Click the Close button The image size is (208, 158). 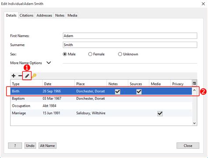tap(188, 146)
